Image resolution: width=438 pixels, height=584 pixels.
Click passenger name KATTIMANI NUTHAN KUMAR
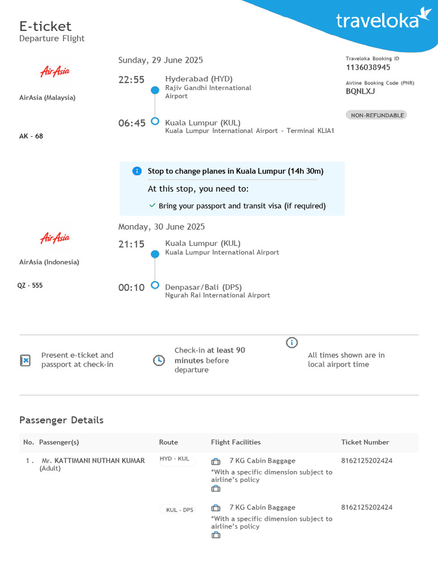[x=99, y=461]
